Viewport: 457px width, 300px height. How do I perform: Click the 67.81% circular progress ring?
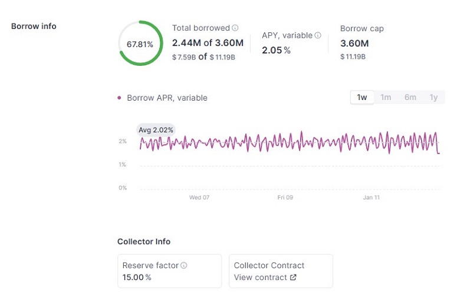coord(140,44)
